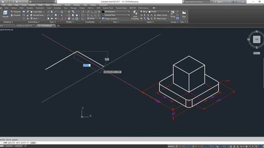
Task: Click the Polysolid tool
Action: click(16, 12)
